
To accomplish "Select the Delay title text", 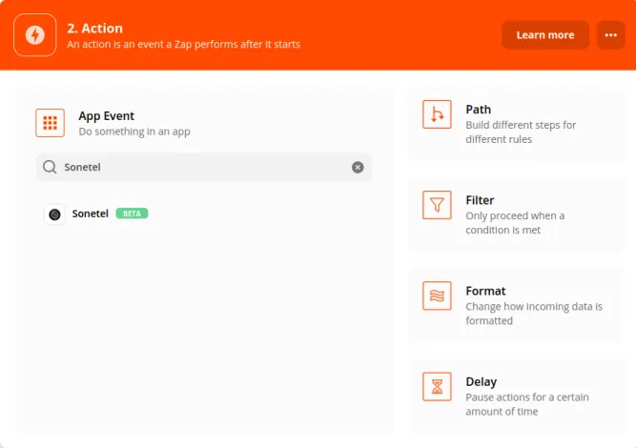I will pos(482,381).
